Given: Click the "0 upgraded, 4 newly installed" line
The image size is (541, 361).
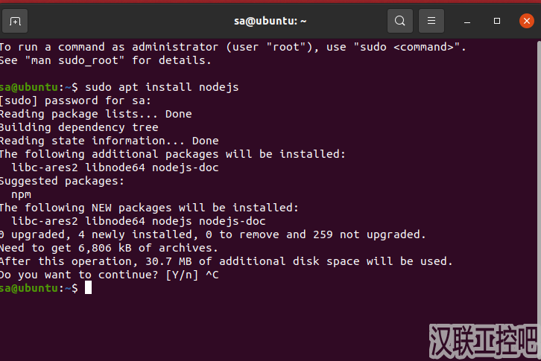Looking at the screenshot, I should tap(212, 234).
